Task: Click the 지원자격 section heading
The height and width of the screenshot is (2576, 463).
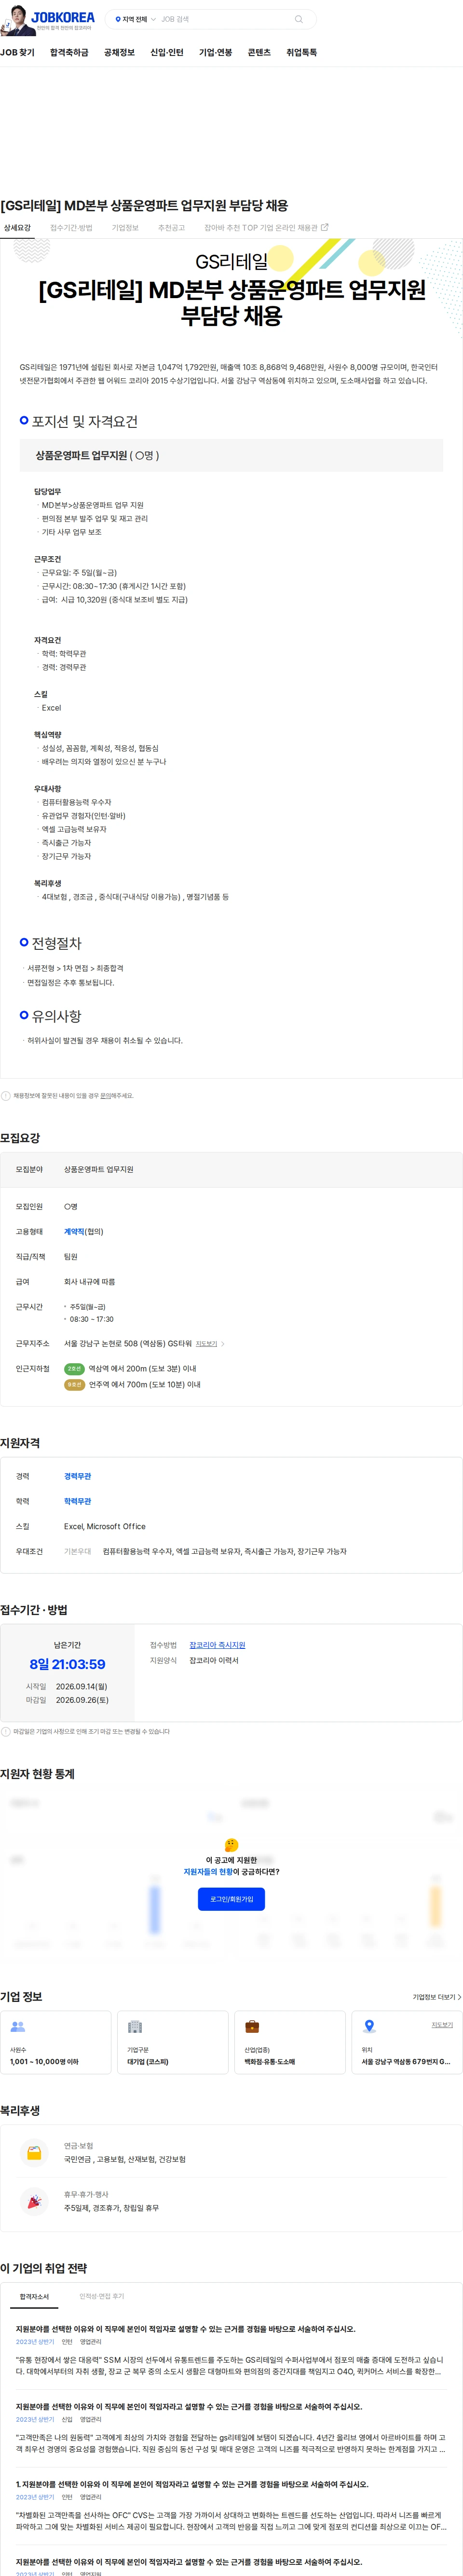Action: coord(20,1443)
